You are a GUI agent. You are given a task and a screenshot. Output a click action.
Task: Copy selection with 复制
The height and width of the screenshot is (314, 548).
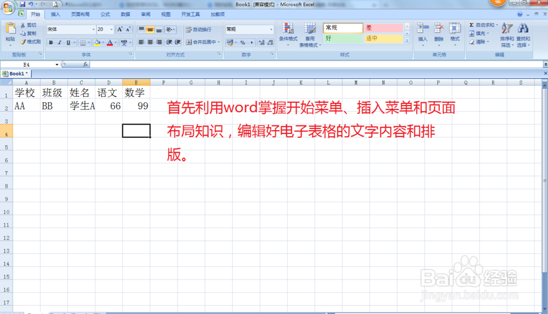(28, 33)
